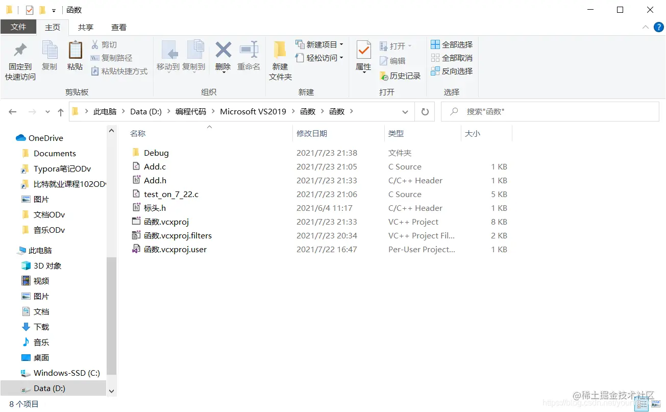Go up one folder level arrow
666x412 pixels.
[x=61, y=112]
